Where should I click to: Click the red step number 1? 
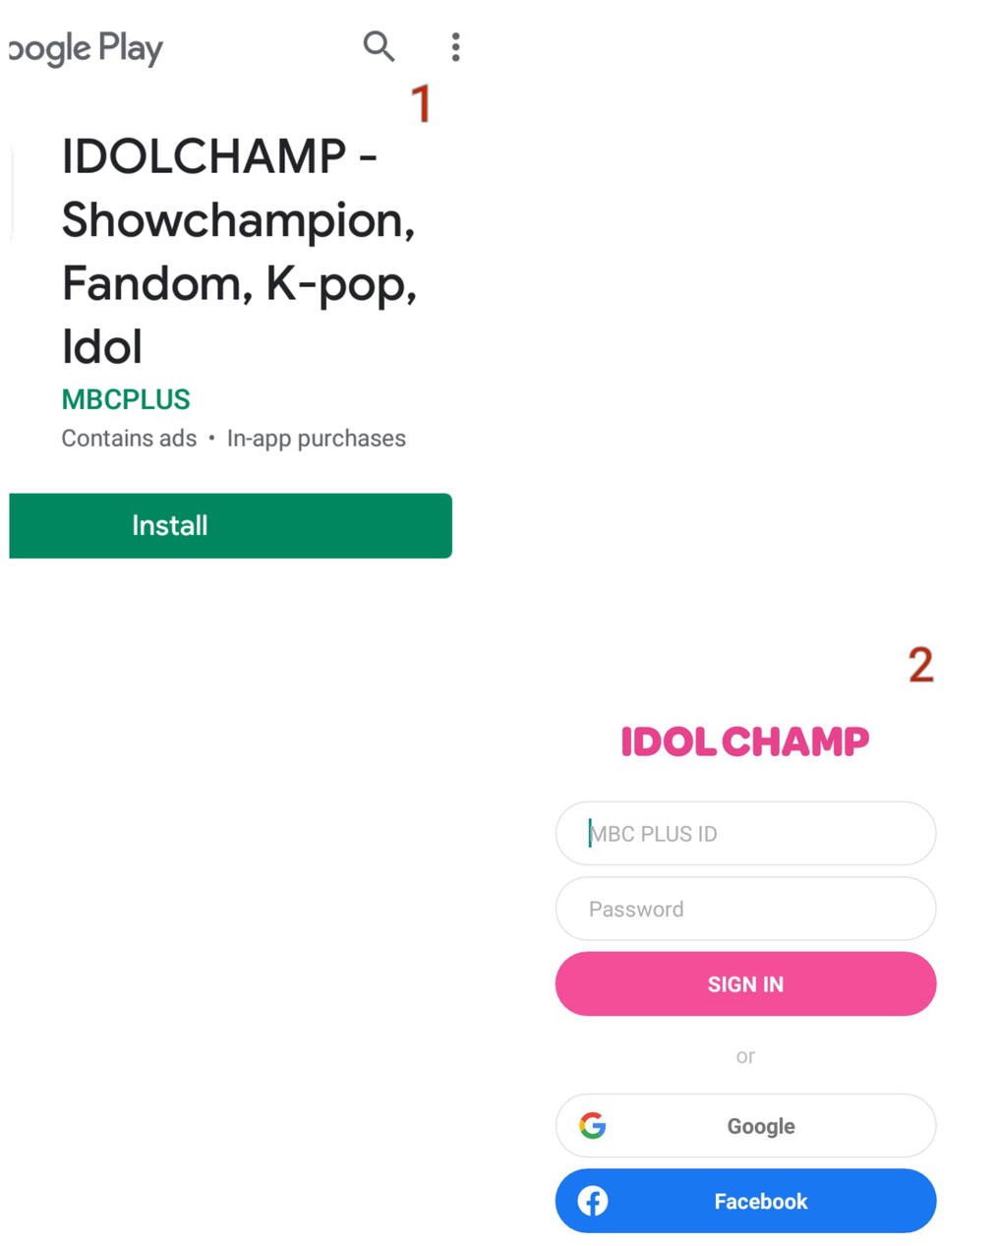421,104
